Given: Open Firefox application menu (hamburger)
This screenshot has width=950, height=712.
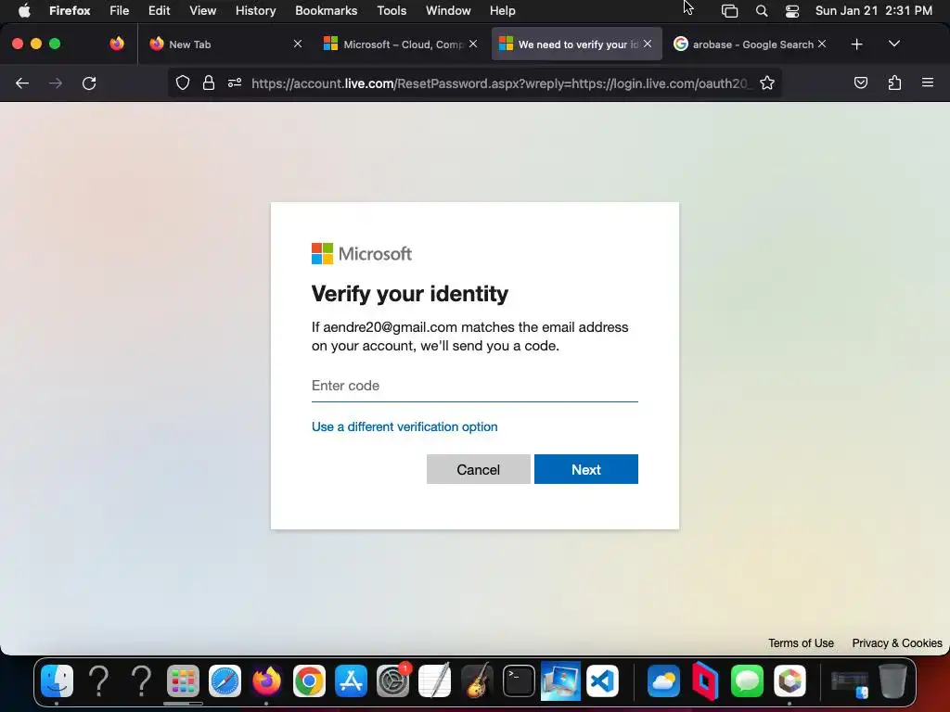Looking at the screenshot, I should coord(928,83).
